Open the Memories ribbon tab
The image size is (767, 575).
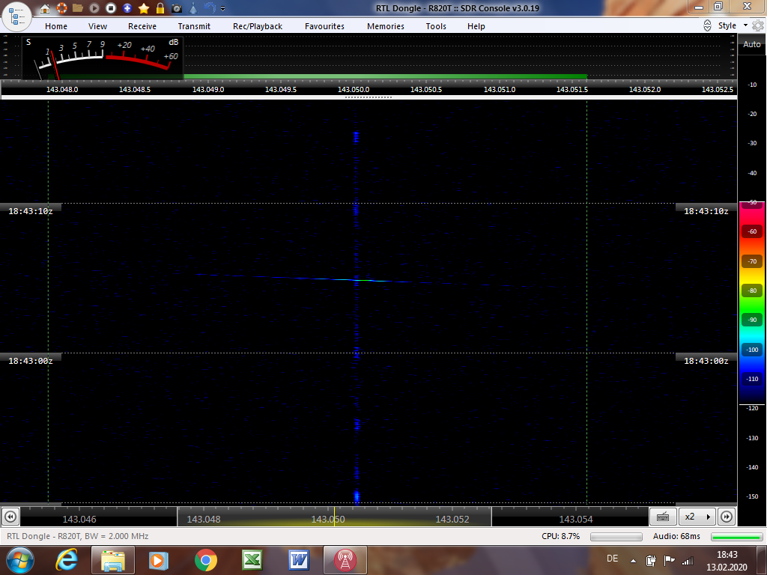[386, 26]
